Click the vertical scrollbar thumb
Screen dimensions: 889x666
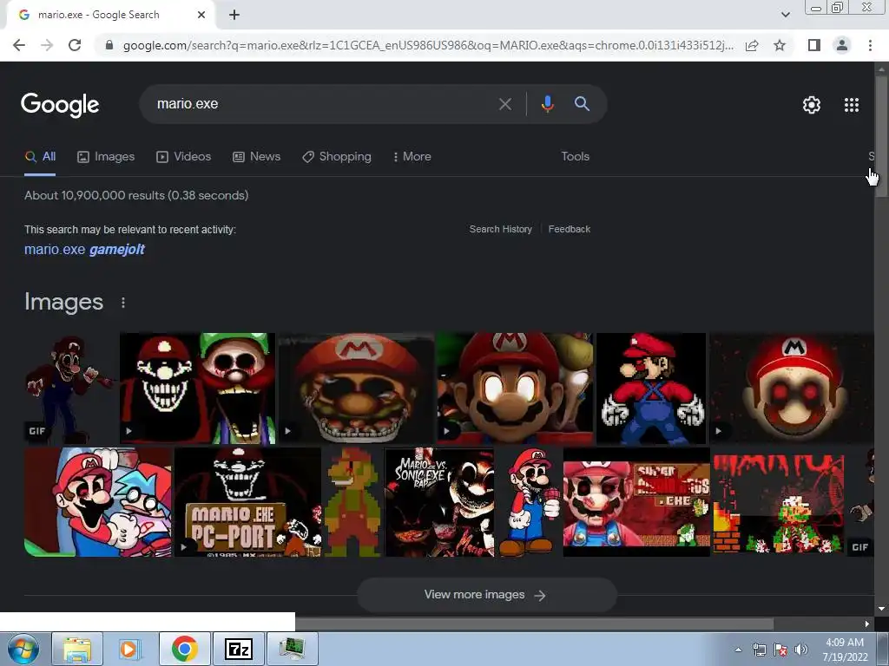881,136
